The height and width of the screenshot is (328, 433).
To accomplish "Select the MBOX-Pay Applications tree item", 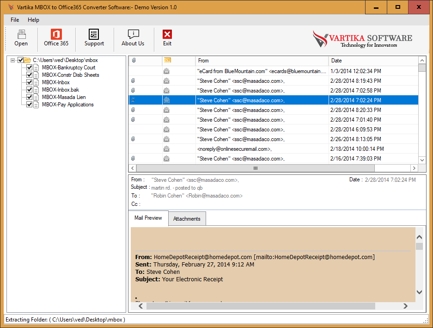I will point(67,105).
